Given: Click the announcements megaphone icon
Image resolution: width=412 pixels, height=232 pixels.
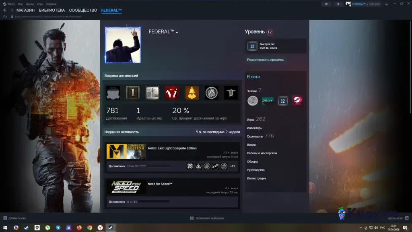Looking at the screenshot, I should point(326,4).
